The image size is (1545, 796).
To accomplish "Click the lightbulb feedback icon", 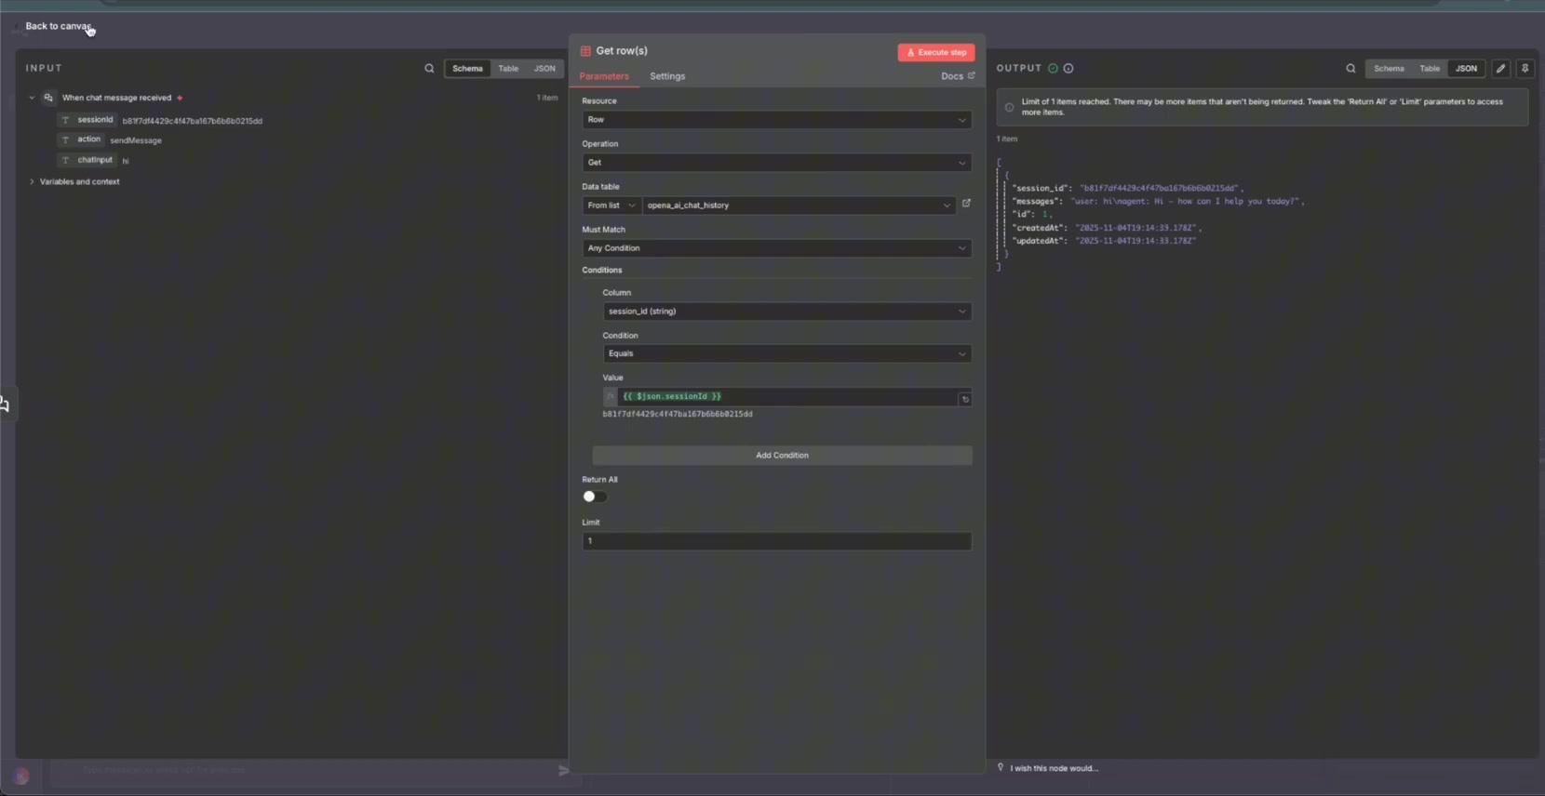I will (x=1001, y=767).
